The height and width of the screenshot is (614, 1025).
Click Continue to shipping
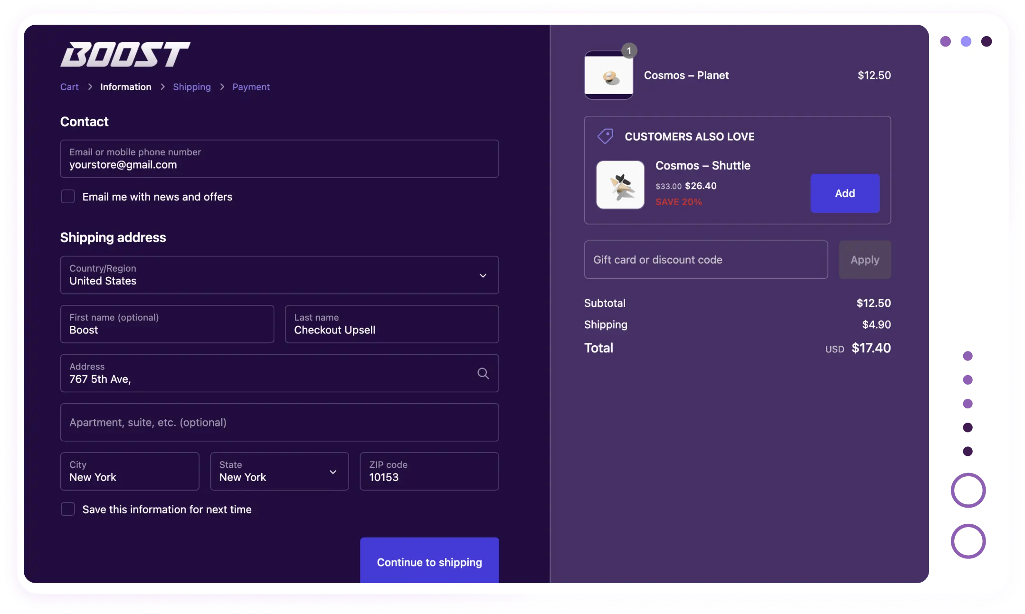[x=429, y=562]
